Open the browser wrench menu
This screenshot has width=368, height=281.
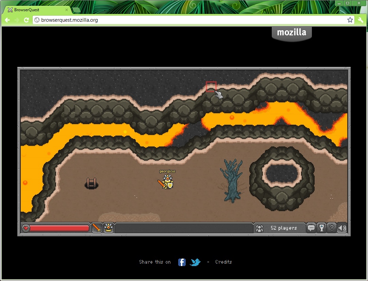(361, 20)
